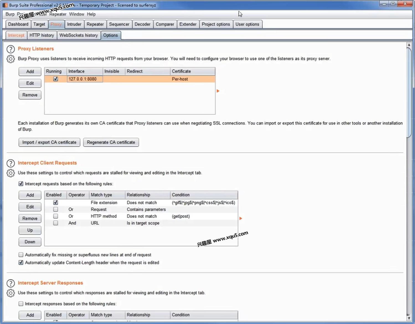Image resolution: width=415 pixels, height=324 pixels.
Task: Move client request rule Up
Action: pos(30,230)
